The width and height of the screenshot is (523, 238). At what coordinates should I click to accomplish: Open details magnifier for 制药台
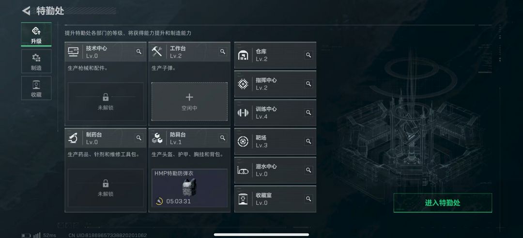[x=139, y=138]
